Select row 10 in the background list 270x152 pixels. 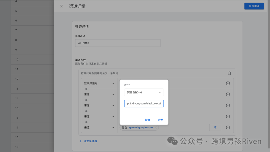click(32, 60)
